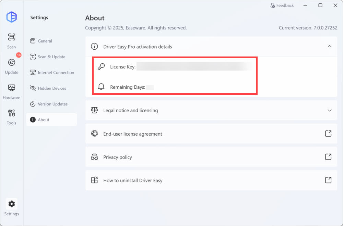Screen dimensions: 343x226
Task: Click the Current version 7.0.0.27252 text
Action: tap(308, 28)
